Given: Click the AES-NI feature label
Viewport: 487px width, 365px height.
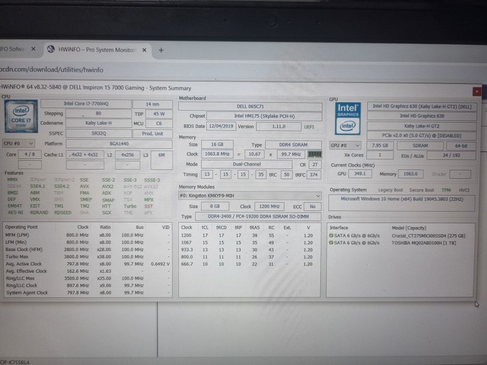Looking at the screenshot, I should click(16, 213).
